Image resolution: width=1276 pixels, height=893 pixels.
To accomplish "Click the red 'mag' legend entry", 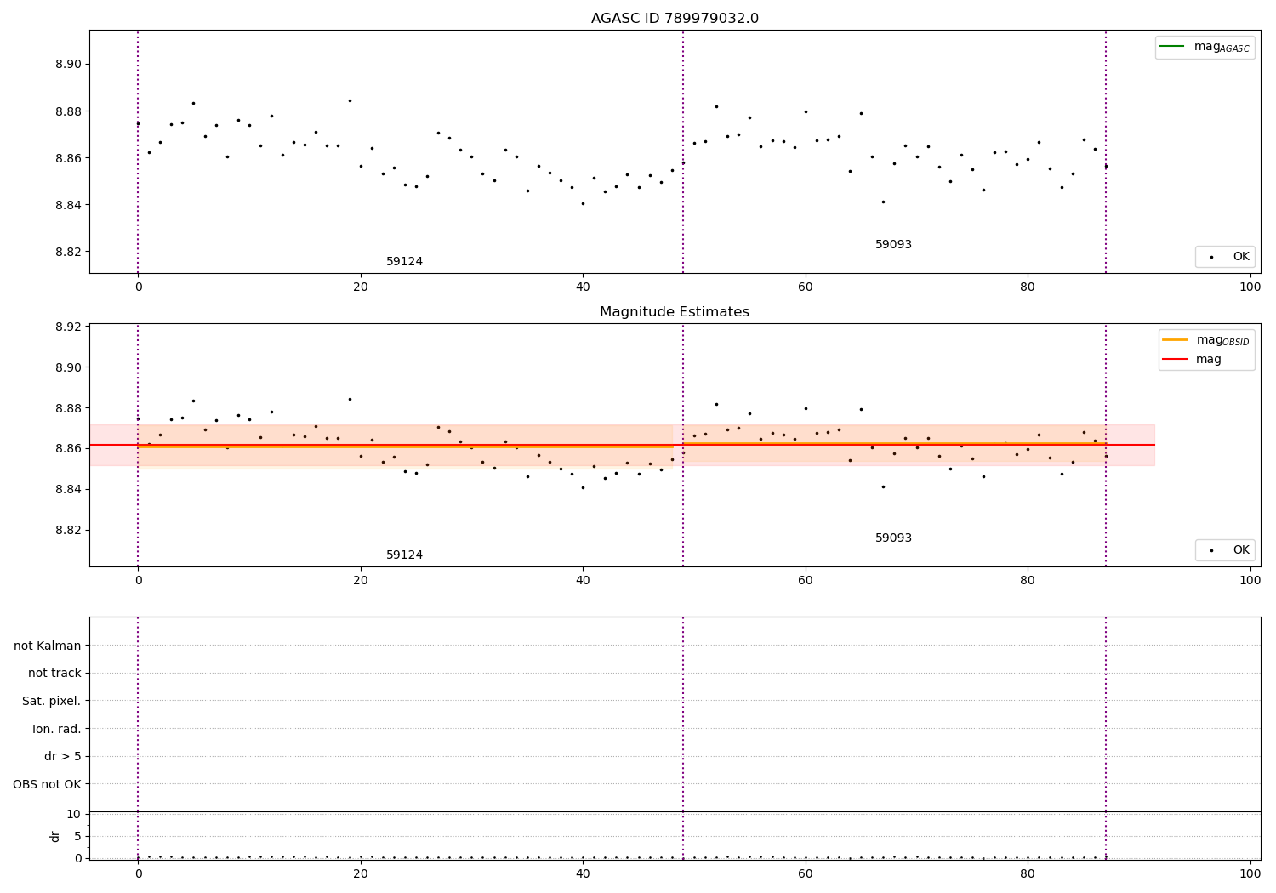I will coord(1192,360).
